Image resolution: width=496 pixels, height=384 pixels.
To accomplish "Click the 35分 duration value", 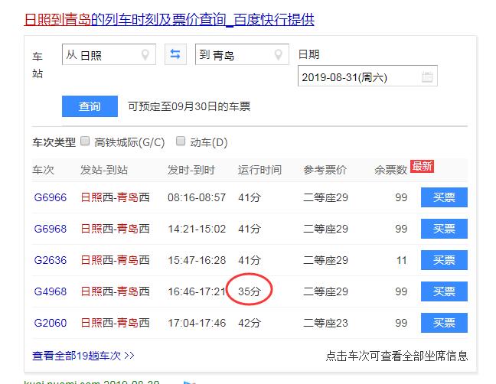I will pos(250,291).
